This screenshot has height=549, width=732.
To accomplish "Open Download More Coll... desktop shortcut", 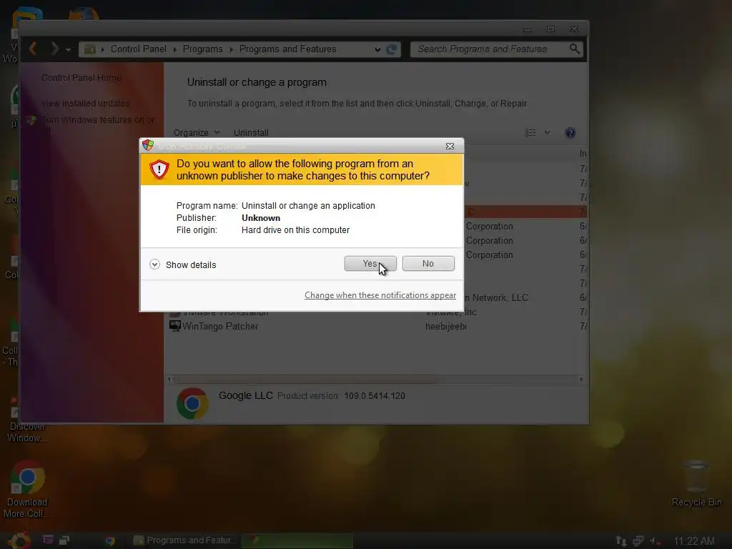I will point(27,489).
